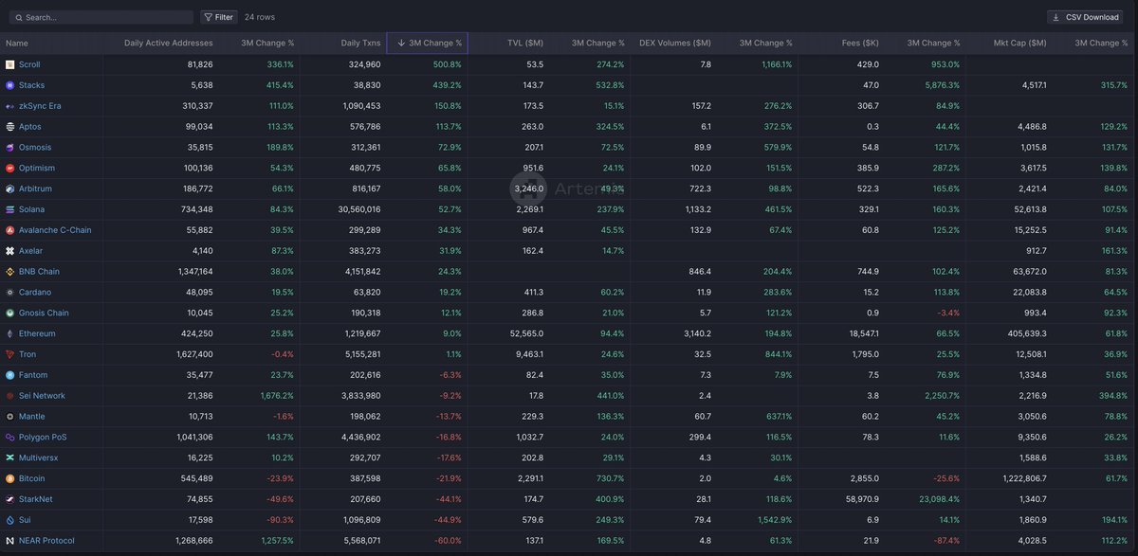Image resolution: width=1138 pixels, height=556 pixels.
Task: Select NEAR Protocol's txns change '-60.0%'
Action: (x=447, y=541)
